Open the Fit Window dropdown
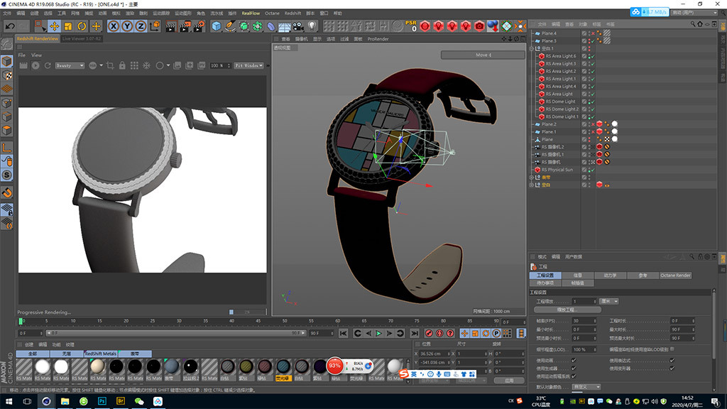The width and height of the screenshot is (727, 409). coord(249,66)
